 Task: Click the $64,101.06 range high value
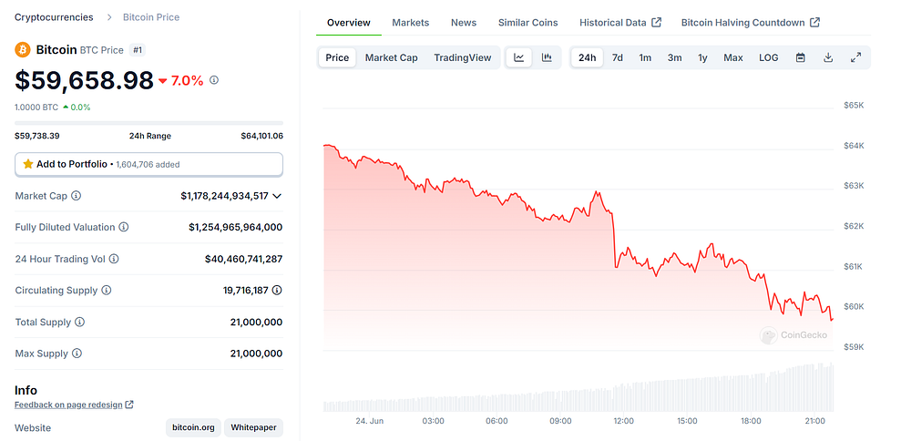pos(262,136)
